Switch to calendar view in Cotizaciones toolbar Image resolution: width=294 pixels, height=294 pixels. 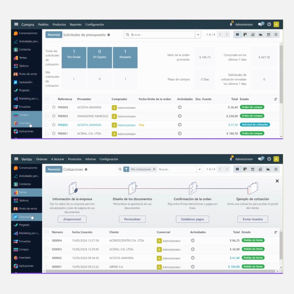[253, 169]
